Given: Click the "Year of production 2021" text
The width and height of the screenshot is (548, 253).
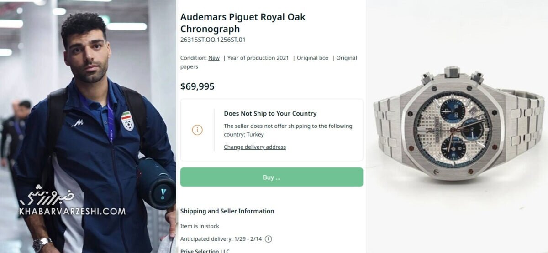Looking at the screenshot, I should (258, 58).
